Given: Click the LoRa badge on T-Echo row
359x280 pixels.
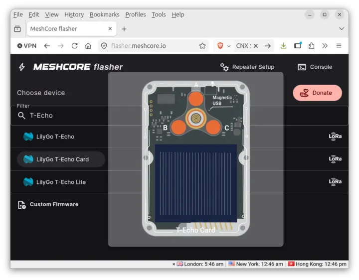Looking at the screenshot, I should pyautogui.click(x=335, y=137).
